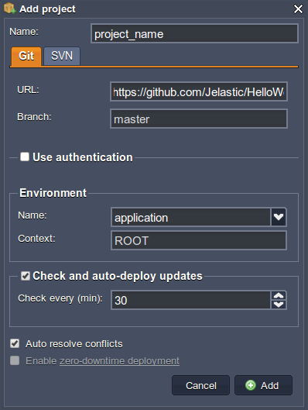Click the Cancel button
Image resolution: width=308 pixels, height=410 pixels.
pos(200,385)
